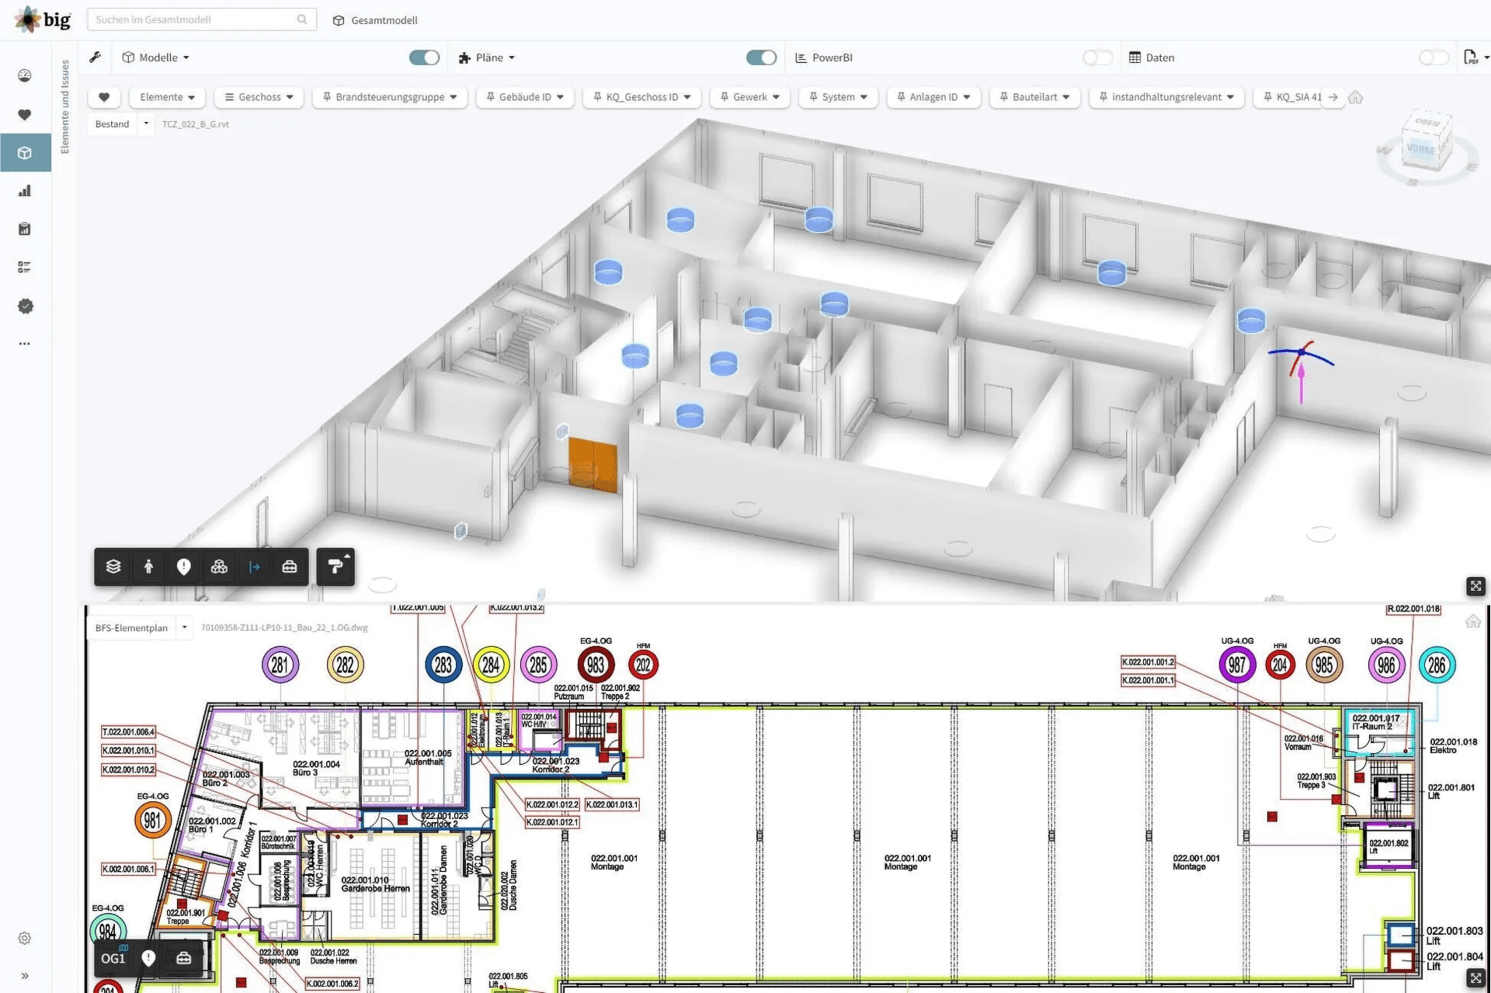Toggle the Modelle switch off

tap(423, 58)
